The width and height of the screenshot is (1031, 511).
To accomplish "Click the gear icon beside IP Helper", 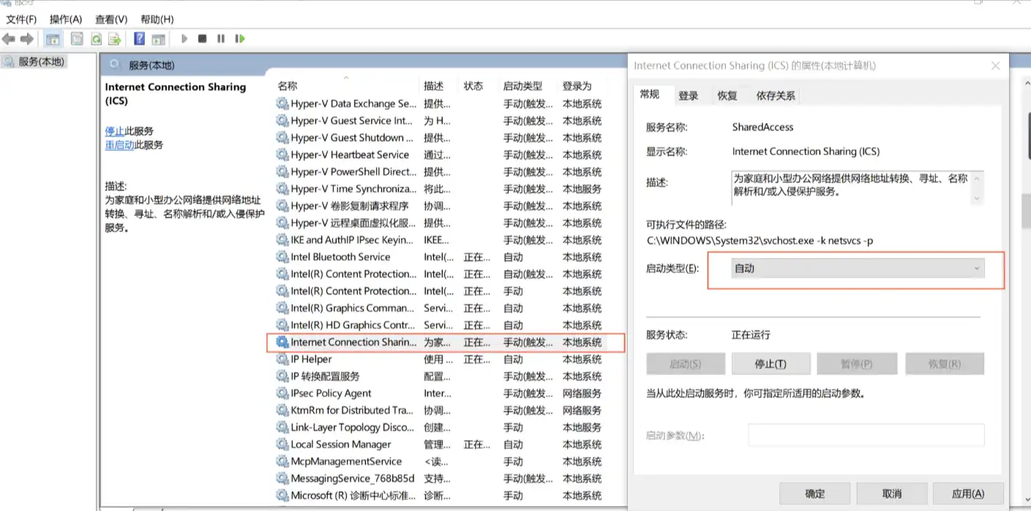I will click(x=282, y=359).
